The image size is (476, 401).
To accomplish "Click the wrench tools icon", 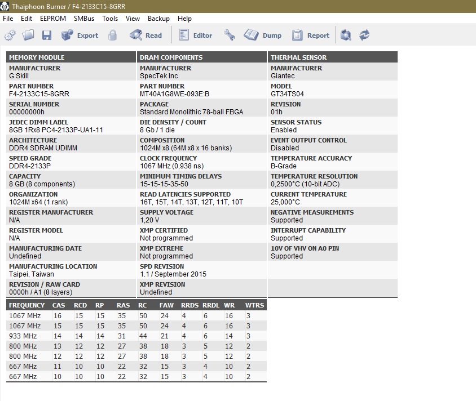I will (230, 35).
